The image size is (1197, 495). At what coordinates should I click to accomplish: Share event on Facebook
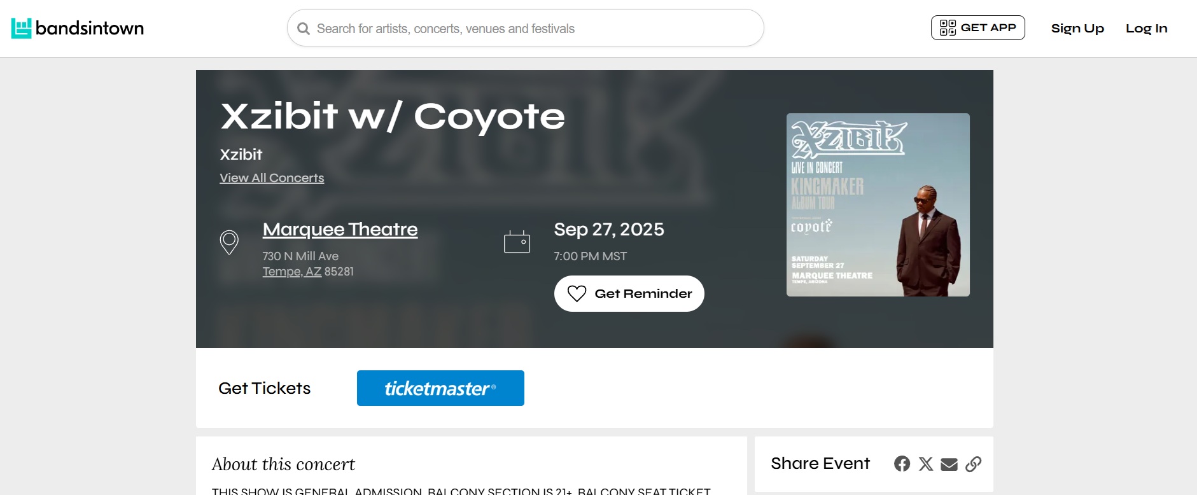tap(902, 464)
